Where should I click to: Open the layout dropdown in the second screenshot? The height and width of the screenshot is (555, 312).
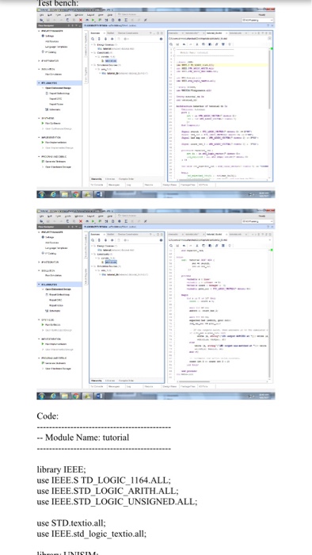pos(257,221)
